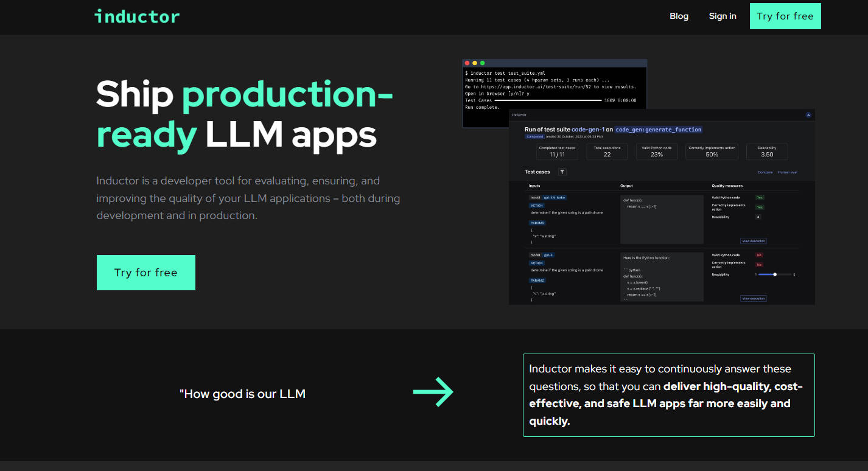This screenshot has width=868, height=471.
Task: Click the yellow dot on terminal window
Action: 475,63
